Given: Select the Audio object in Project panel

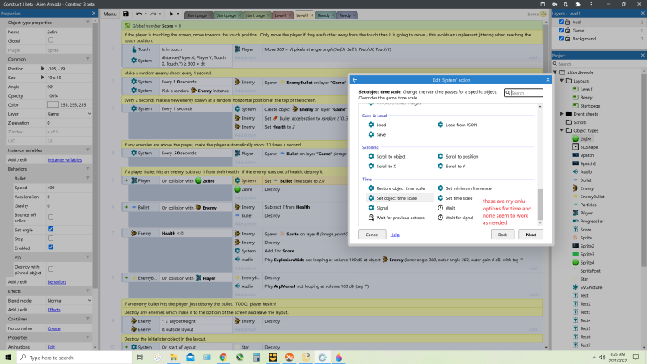Looking at the screenshot, I should click(x=582, y=171).
